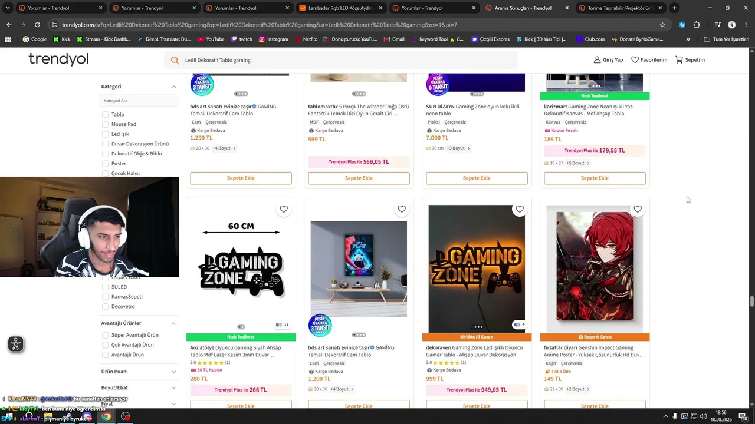Open the Gmail bookmark

point(394,39)
